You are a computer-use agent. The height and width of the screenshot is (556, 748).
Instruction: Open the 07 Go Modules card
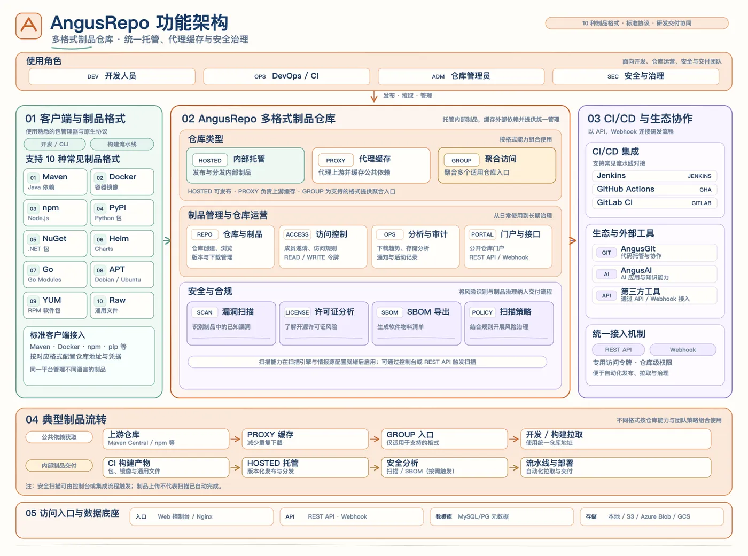click(55, 275)
